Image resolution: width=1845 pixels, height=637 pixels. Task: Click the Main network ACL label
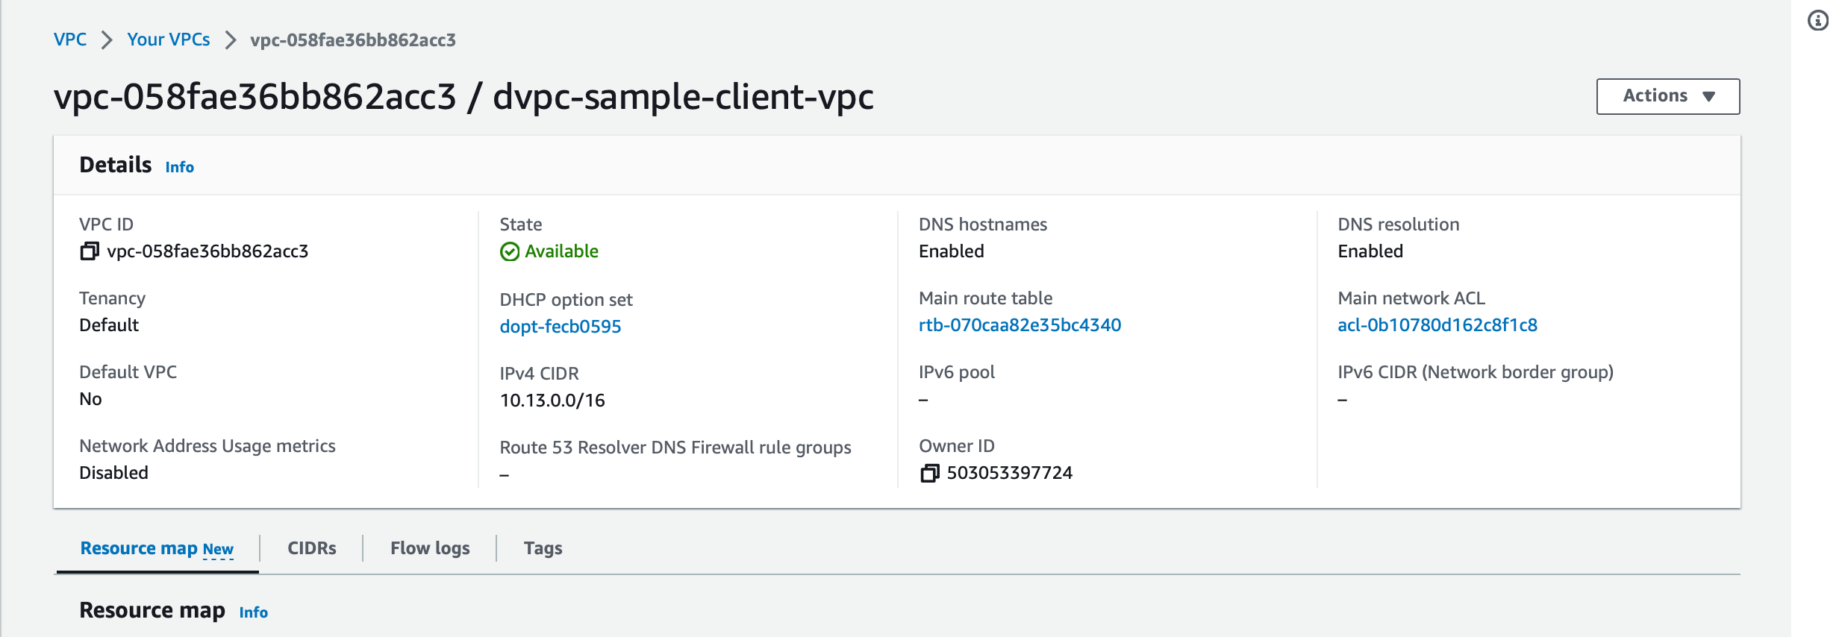pos(1411,298)
